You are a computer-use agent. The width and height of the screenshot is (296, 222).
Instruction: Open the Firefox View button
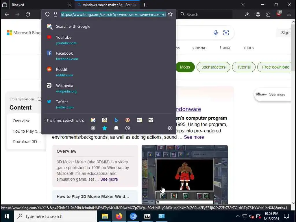click(x=5, y=5)
